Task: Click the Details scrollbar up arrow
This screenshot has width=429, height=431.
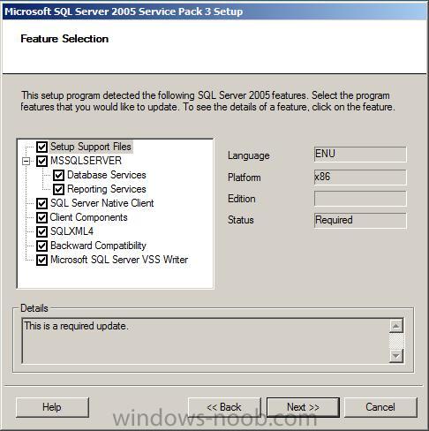Action: click(396, 326)
